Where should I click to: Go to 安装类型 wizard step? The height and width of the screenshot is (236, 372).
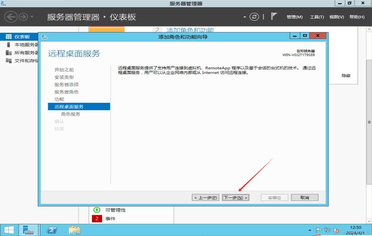pyautogui.click(x=64, y=77)
